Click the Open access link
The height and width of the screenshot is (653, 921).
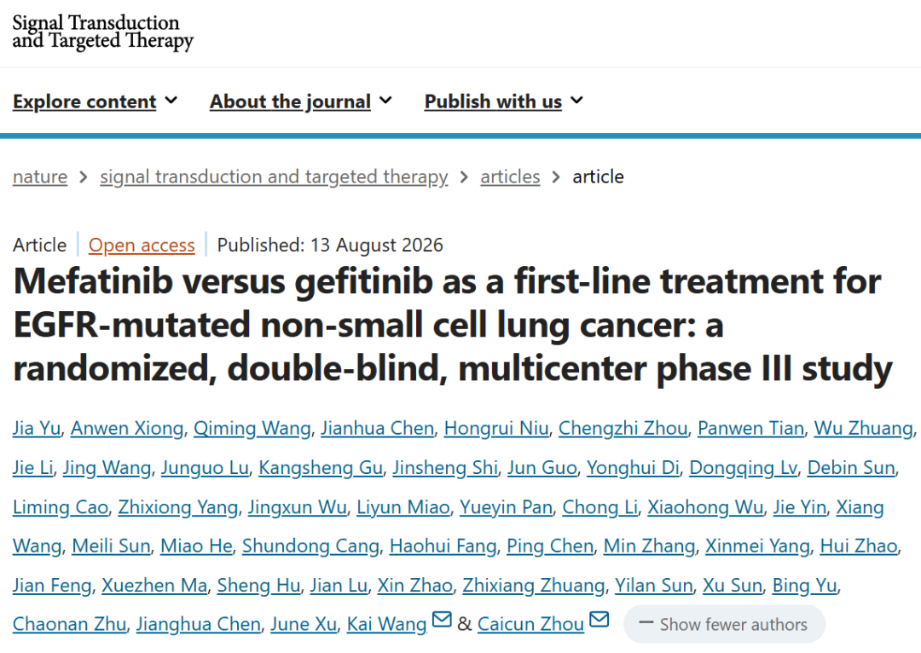coord(142,245)
